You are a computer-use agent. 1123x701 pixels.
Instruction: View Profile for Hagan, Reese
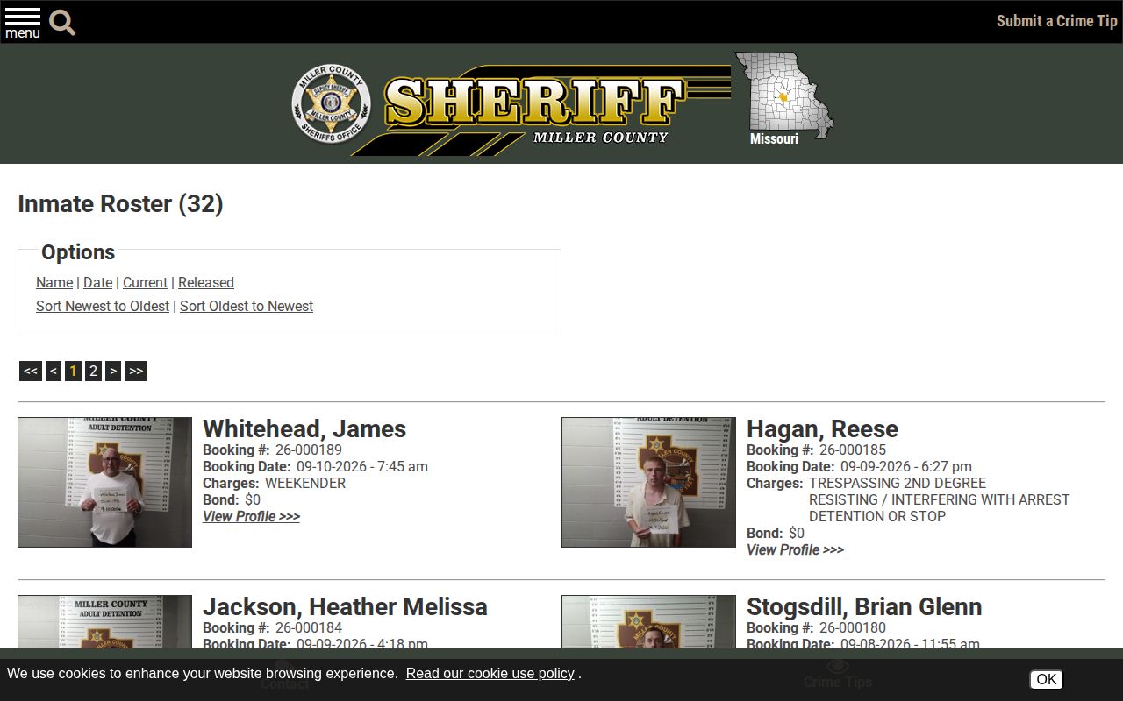[795, 549]
